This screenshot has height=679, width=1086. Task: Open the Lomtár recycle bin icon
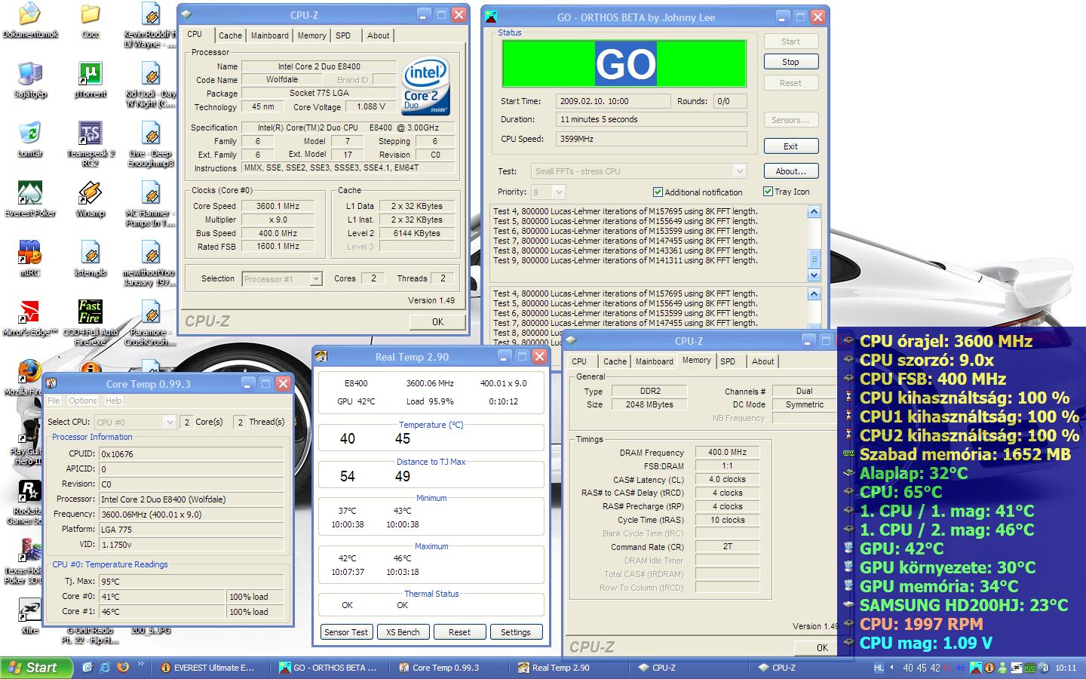click(x=29, y=139)
